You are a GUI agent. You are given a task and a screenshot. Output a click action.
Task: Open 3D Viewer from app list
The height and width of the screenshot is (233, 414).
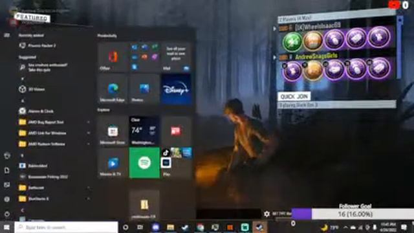pyautogui.click(x=54, y=89)
